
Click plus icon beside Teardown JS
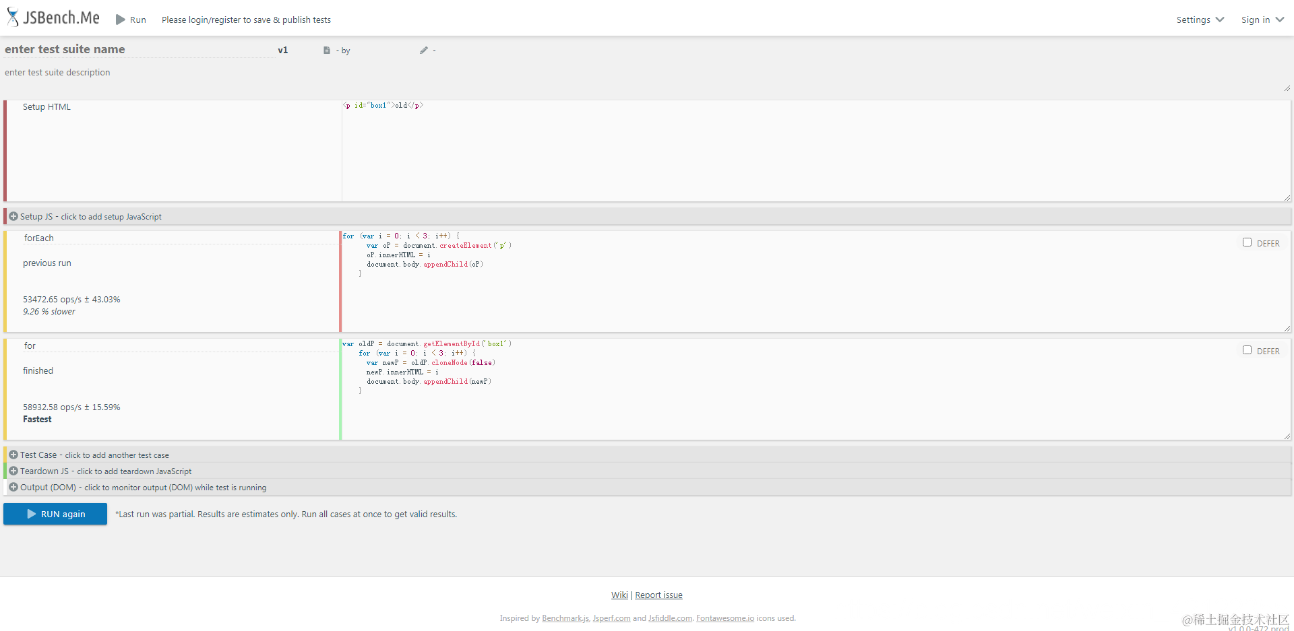point(13,471)
